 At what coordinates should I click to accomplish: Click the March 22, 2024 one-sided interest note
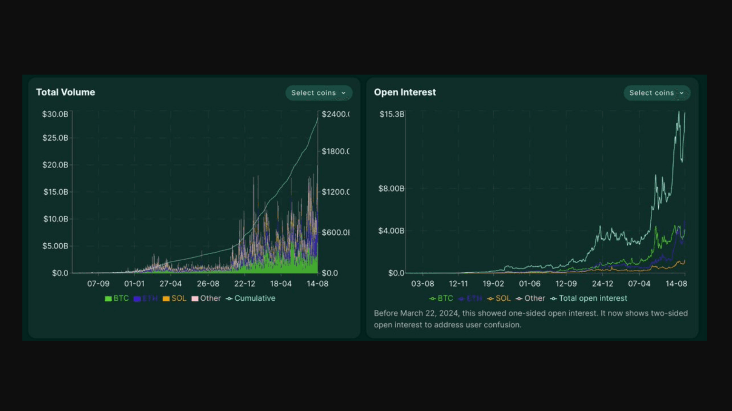pos(531,319)
